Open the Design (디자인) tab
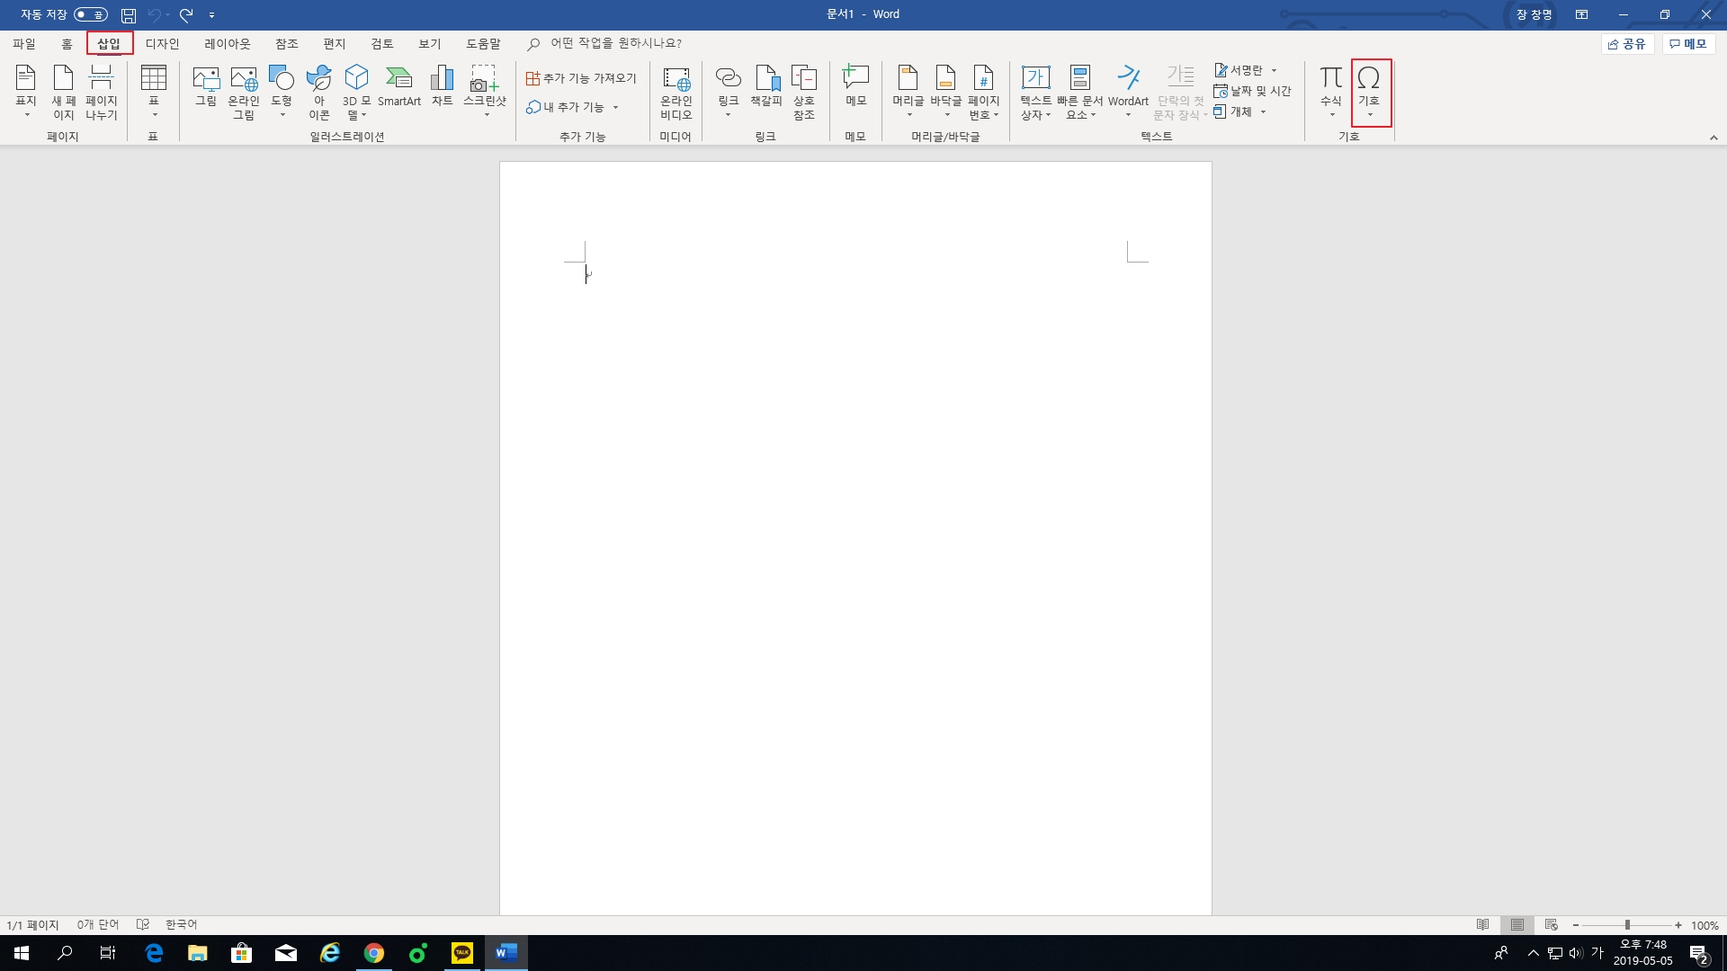 point(163,43)
